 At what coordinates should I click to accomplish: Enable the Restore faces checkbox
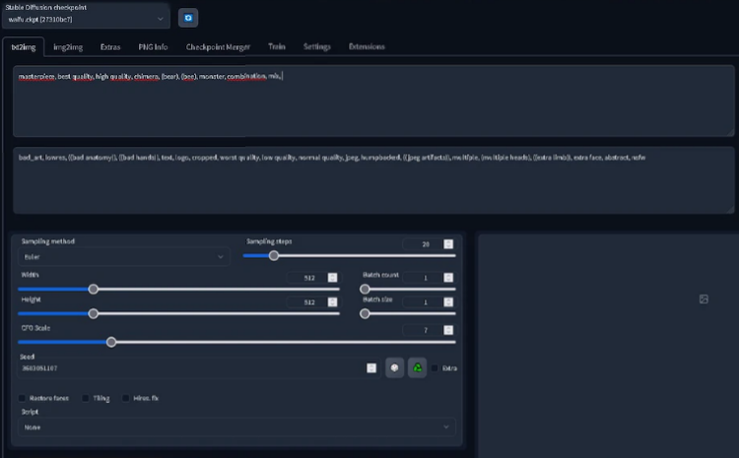coord(22,398)
